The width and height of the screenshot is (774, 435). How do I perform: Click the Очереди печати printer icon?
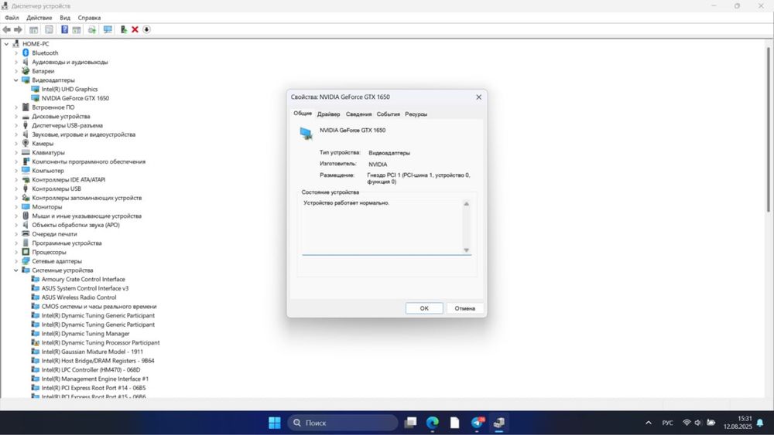[26, 233]
